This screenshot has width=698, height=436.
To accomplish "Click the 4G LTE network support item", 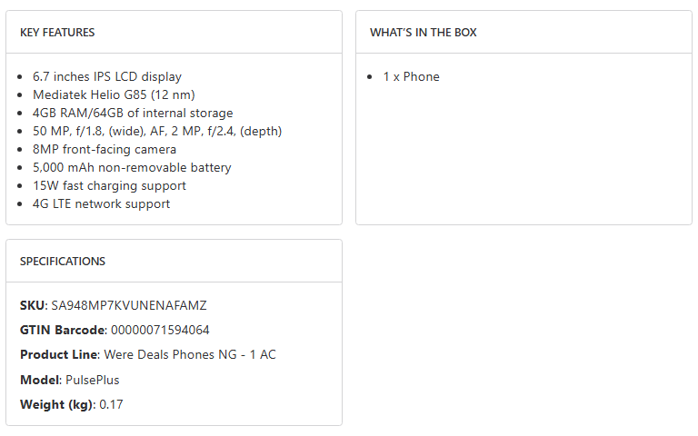I will [101, 204].
